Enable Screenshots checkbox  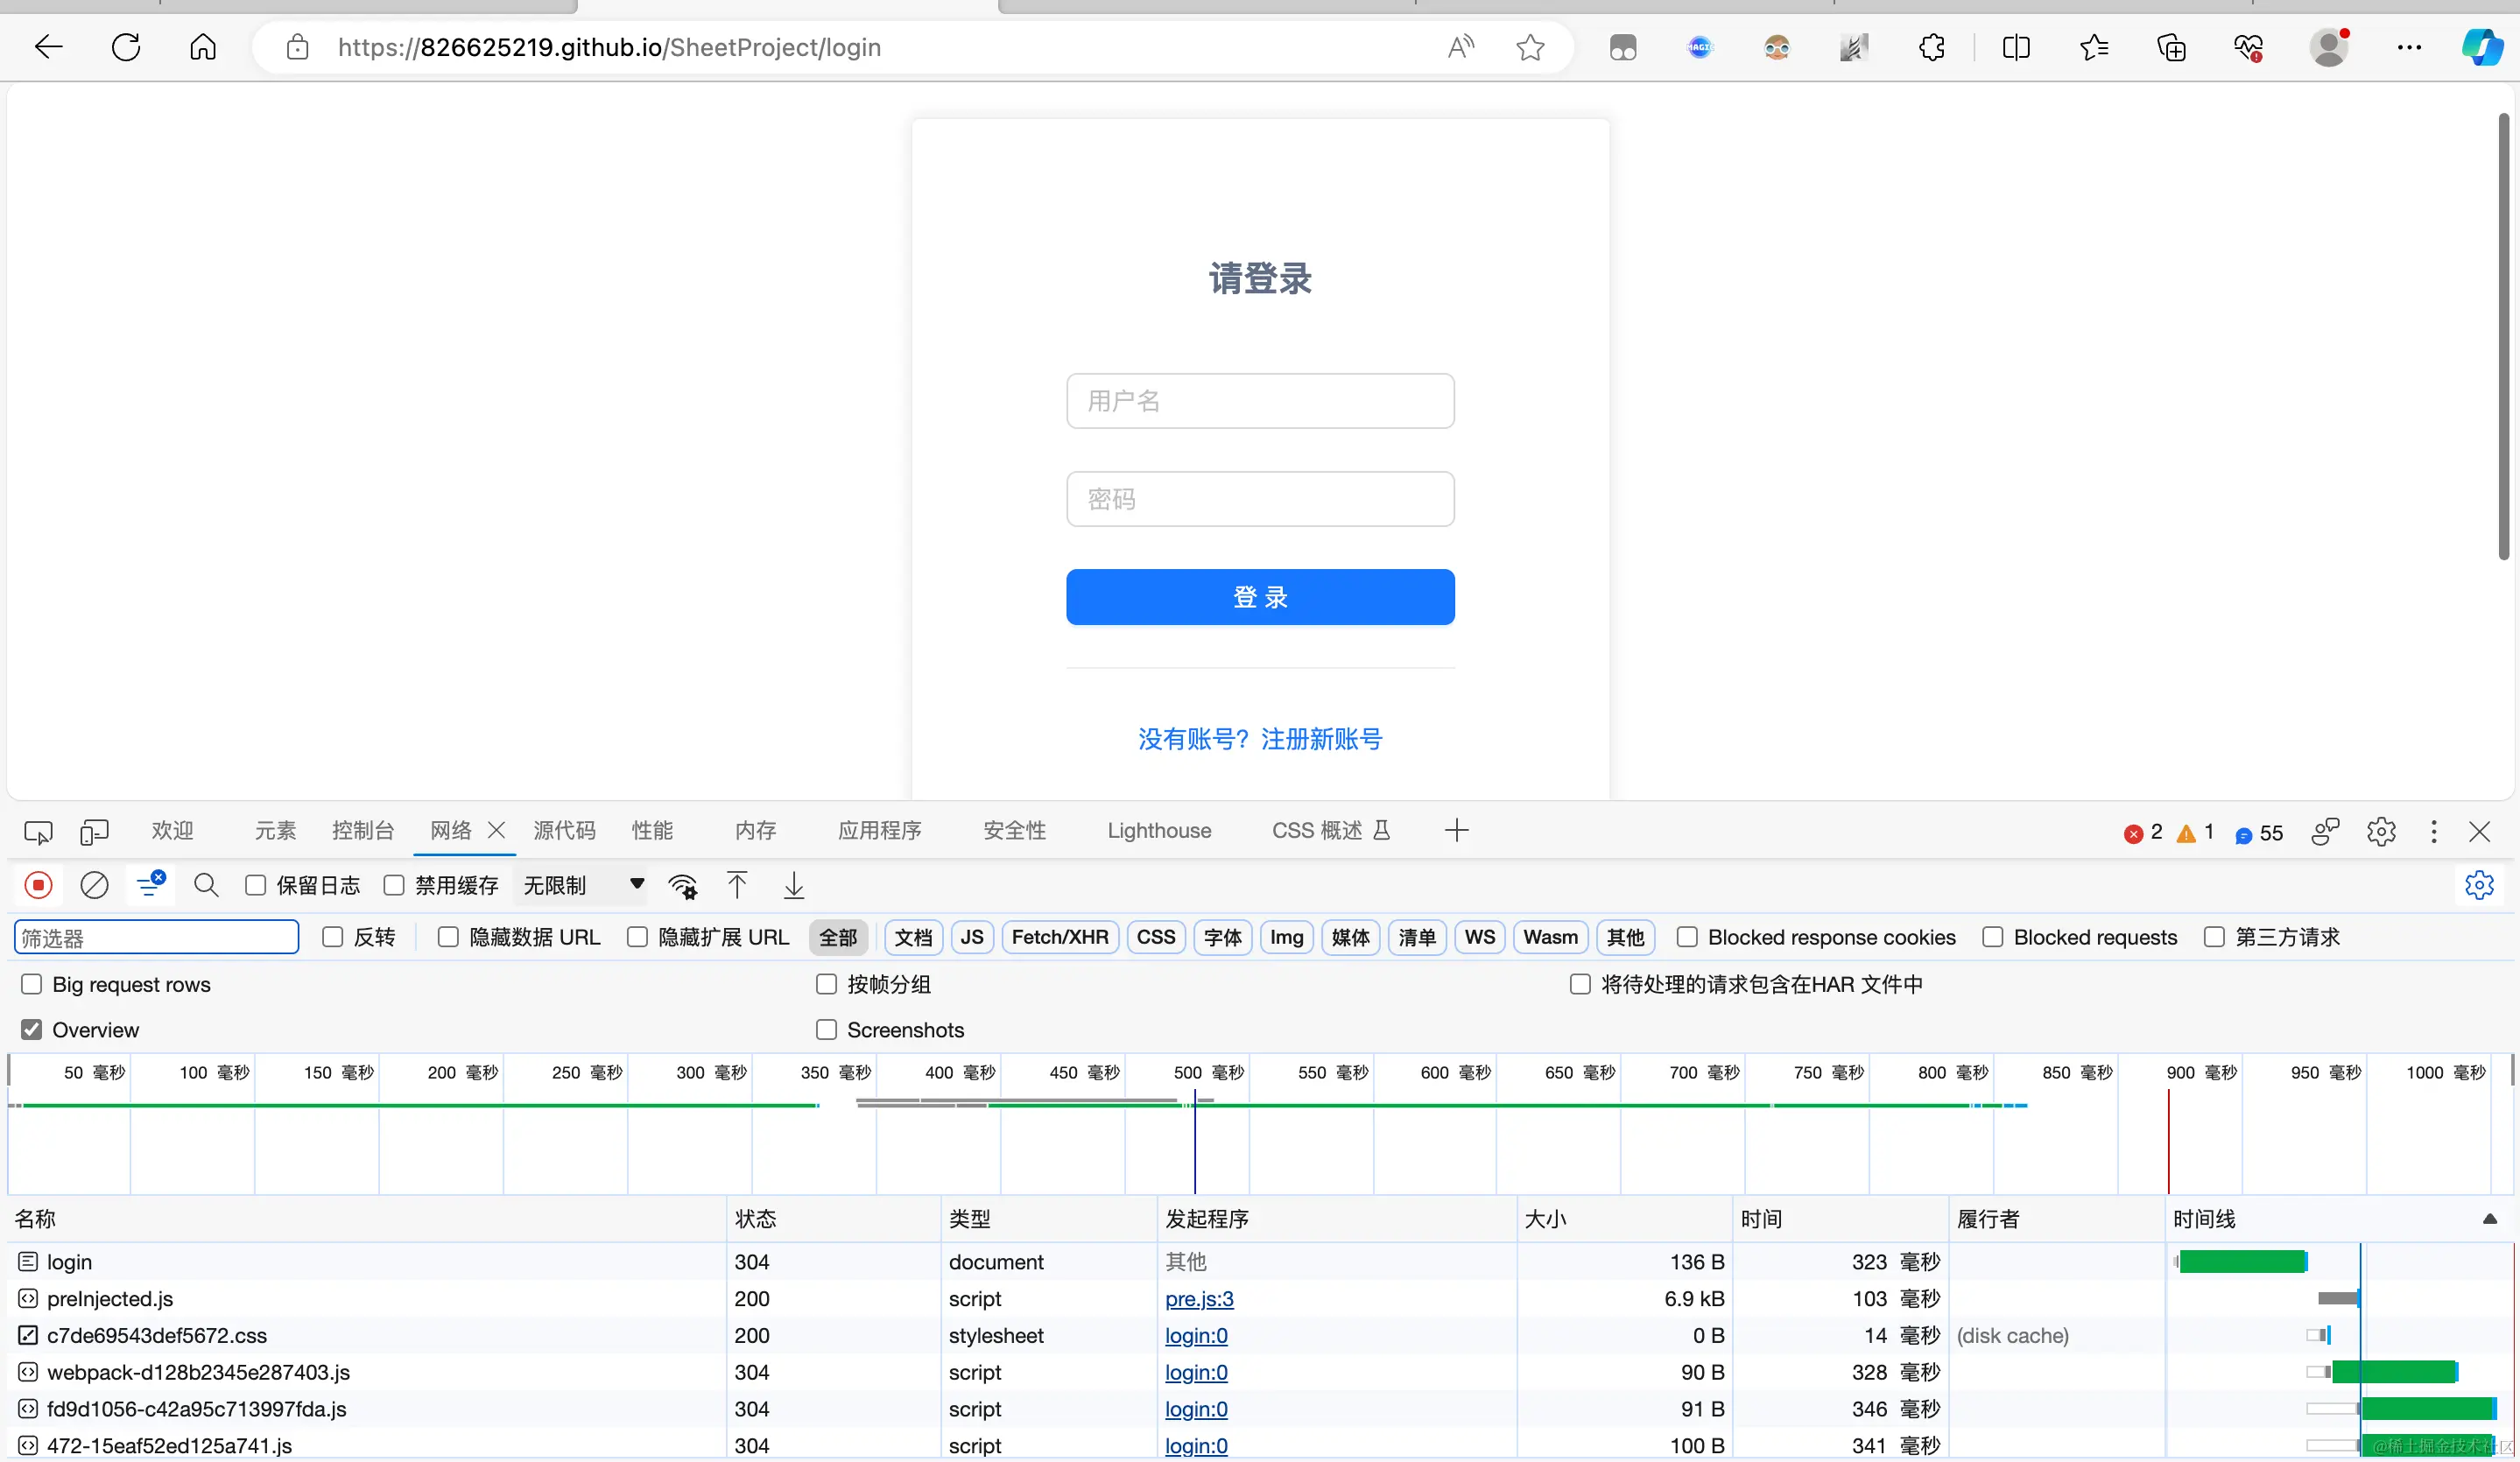pyautogui.click(x=827, y=1029)
